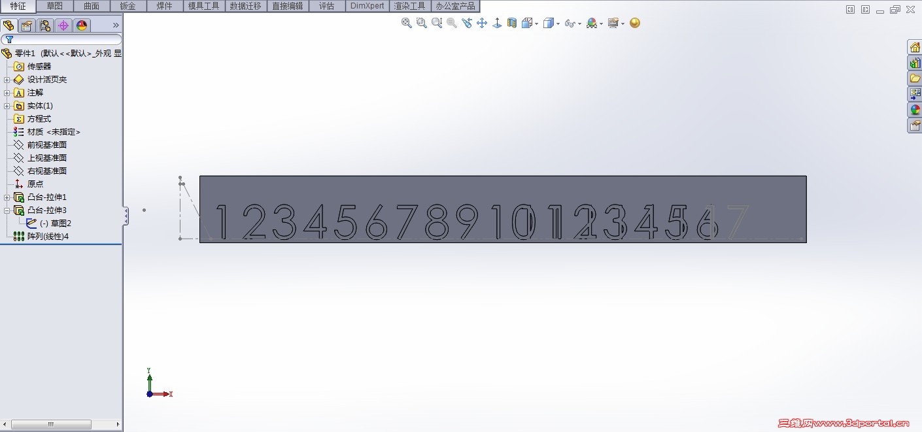Select the Pan arrows tool
This screenshot has width=922, height=432.
point(482,23)
